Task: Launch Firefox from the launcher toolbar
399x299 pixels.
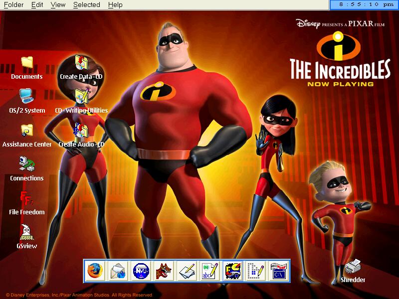Action: click(95, 271)
